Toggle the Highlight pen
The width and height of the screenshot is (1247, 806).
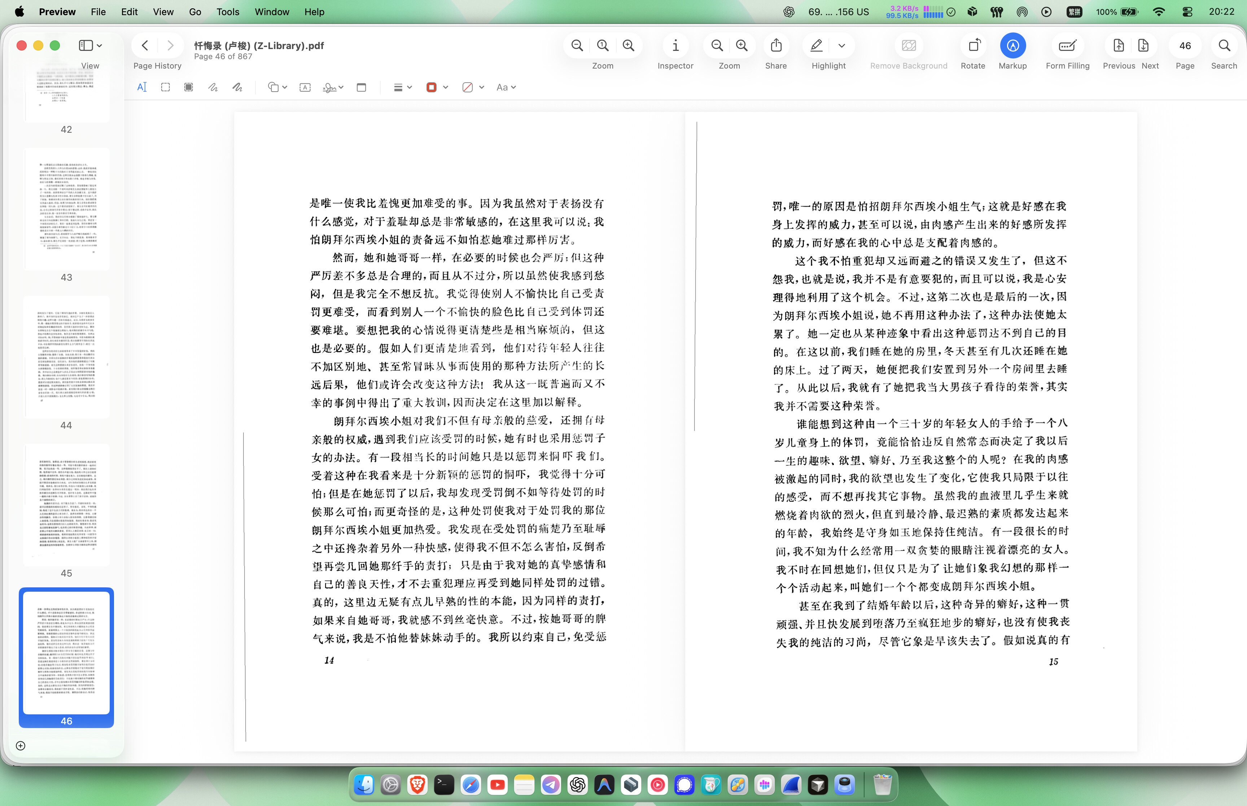[816, 46]
